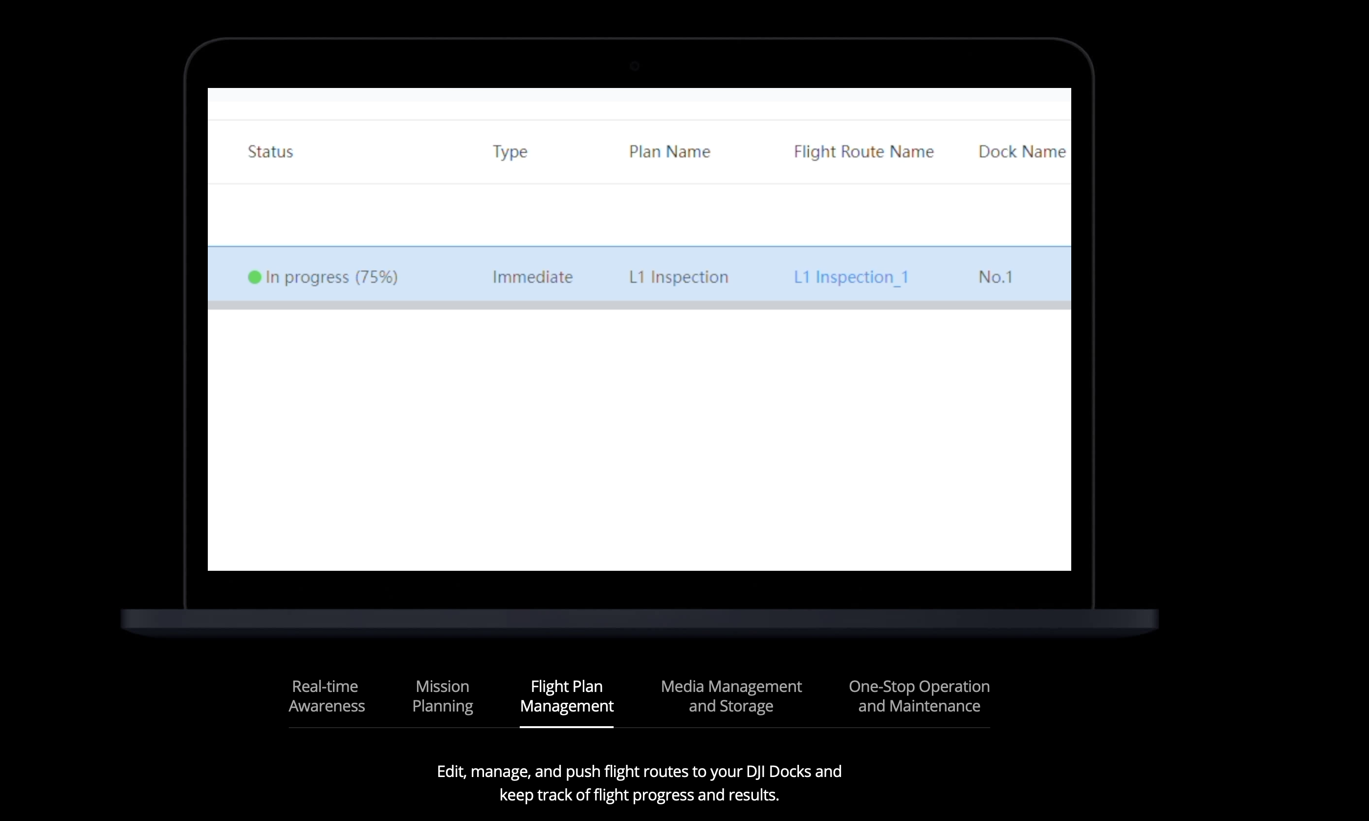This screenshot has height=821, width=1369.
Task: Click the Plan Name column header
Action: [669, 151]
